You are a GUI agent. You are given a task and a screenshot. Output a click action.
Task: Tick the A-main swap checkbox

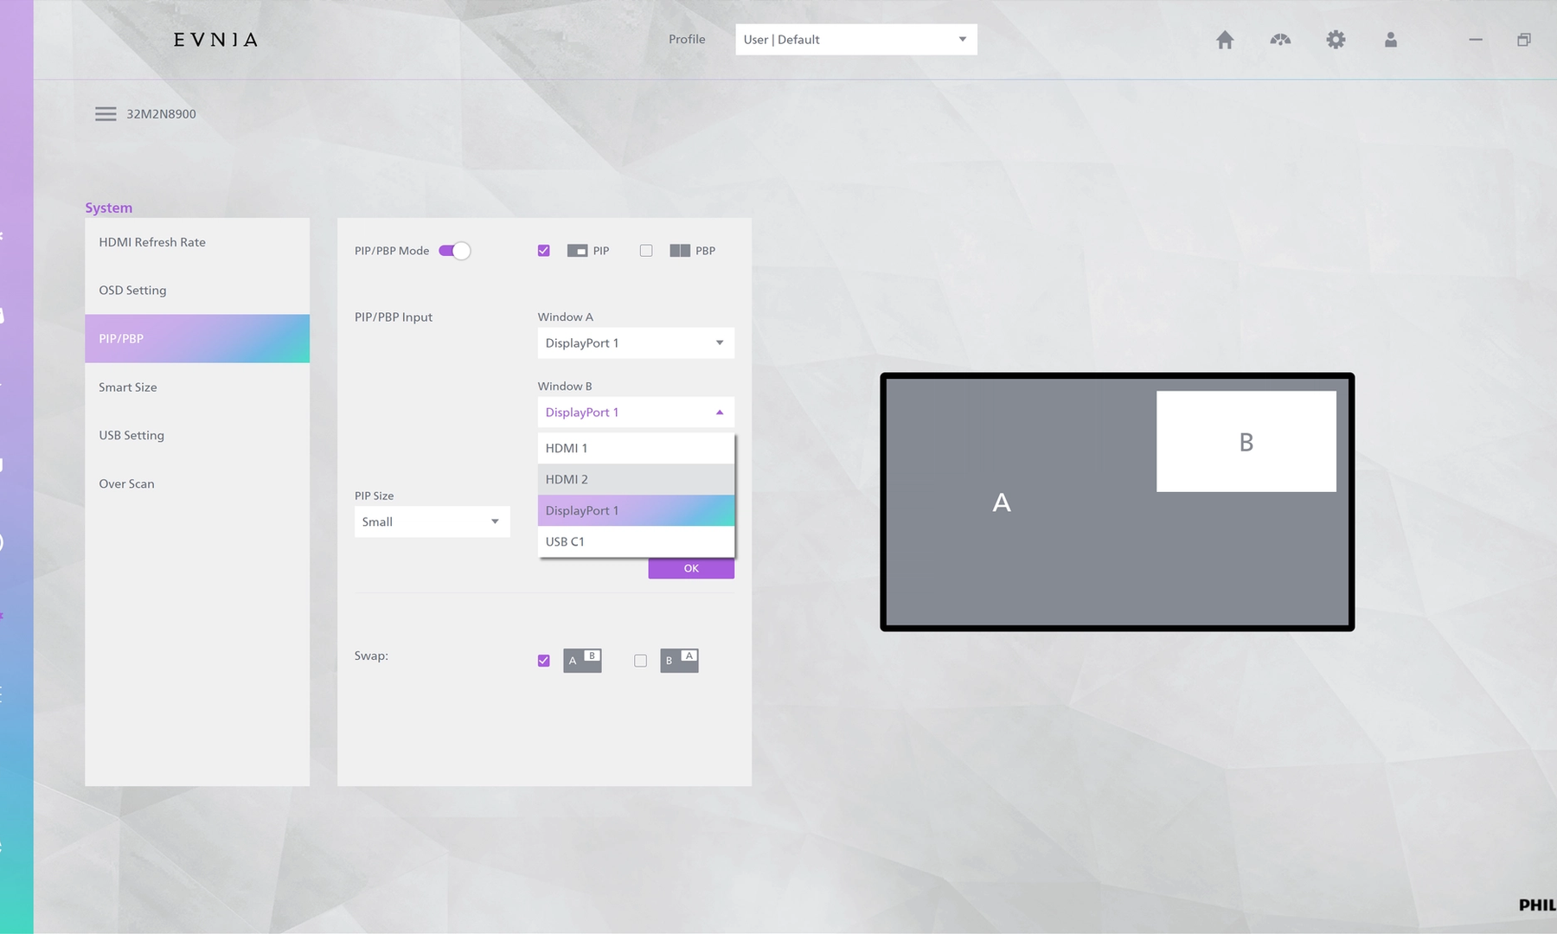[543, 661]
